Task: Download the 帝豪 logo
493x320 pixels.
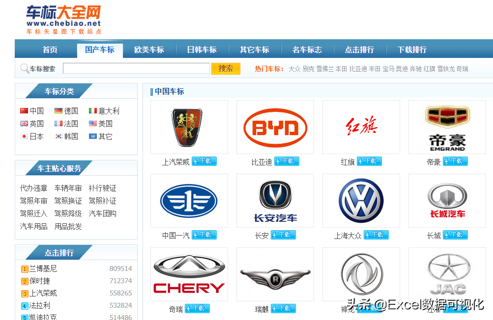Action: coord(455,161)
